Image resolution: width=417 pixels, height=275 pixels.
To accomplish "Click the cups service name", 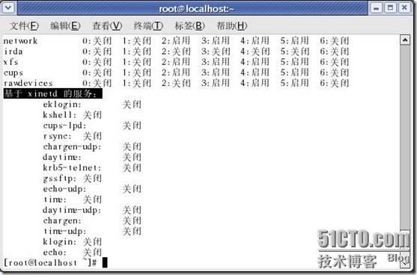I will tap(13, 72).
